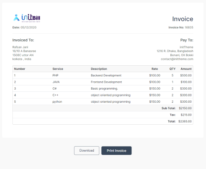
Task: Click the Description column header
Action: (99, 69)
